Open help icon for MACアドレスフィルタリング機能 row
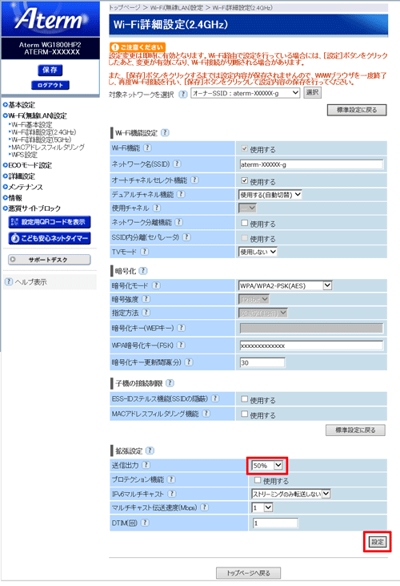400x586 pixels. pyautogui.click(x=206, y=414)
